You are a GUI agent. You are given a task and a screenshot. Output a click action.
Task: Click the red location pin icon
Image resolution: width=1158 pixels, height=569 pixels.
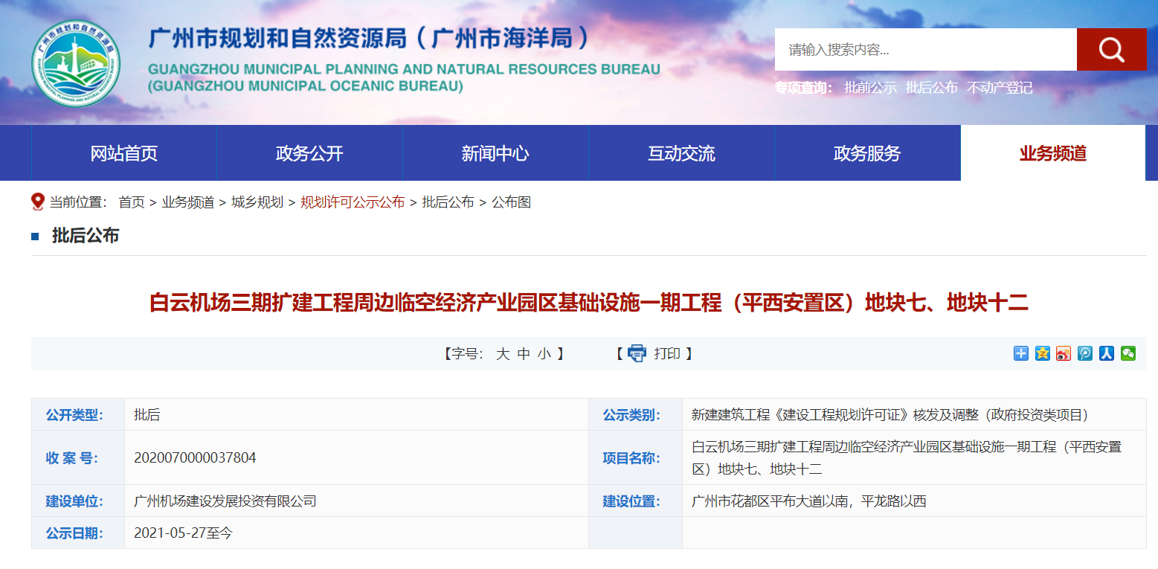point(38,202)
